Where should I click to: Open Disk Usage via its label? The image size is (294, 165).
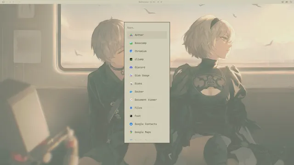point(142,75)
